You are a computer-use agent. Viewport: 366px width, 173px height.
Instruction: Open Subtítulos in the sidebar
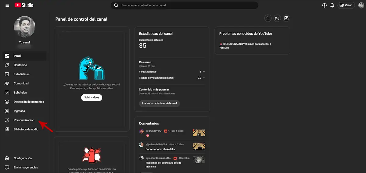click(24, 93)
